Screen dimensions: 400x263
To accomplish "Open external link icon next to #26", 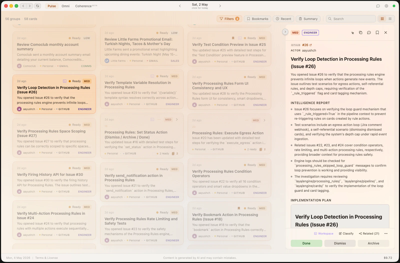I will click(310, 45).
